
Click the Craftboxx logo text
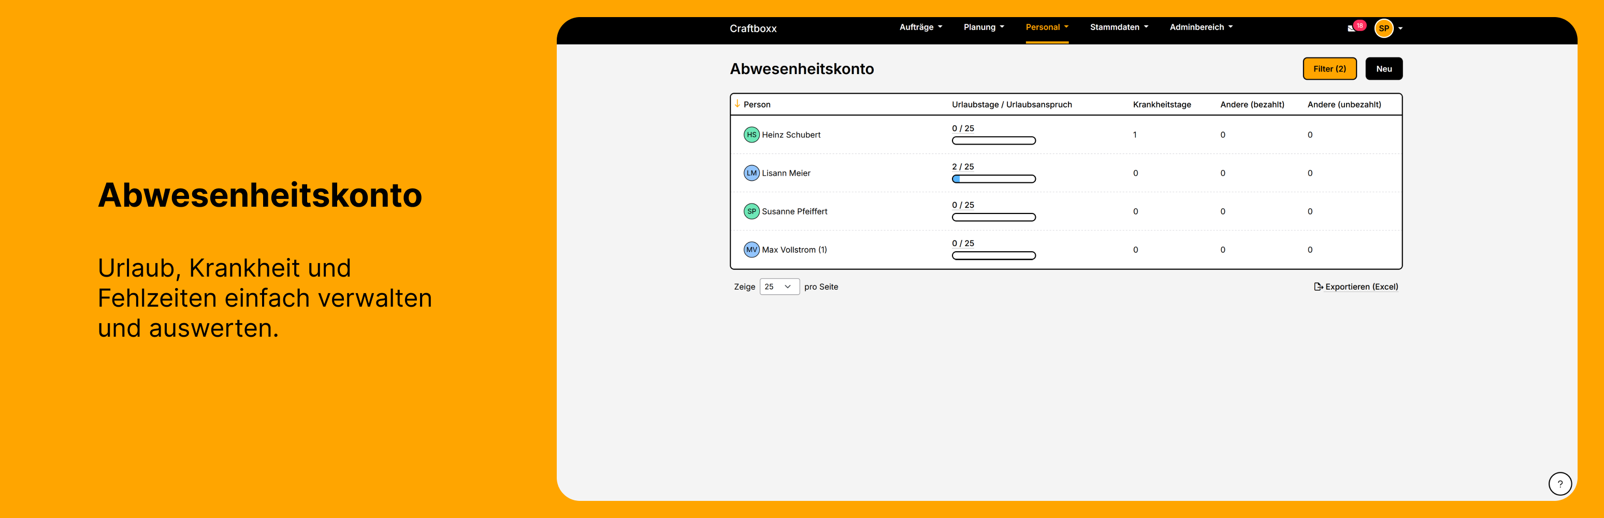753,28
